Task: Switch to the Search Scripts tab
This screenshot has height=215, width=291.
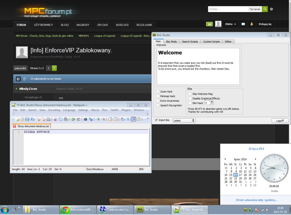Action: [190, 42]
